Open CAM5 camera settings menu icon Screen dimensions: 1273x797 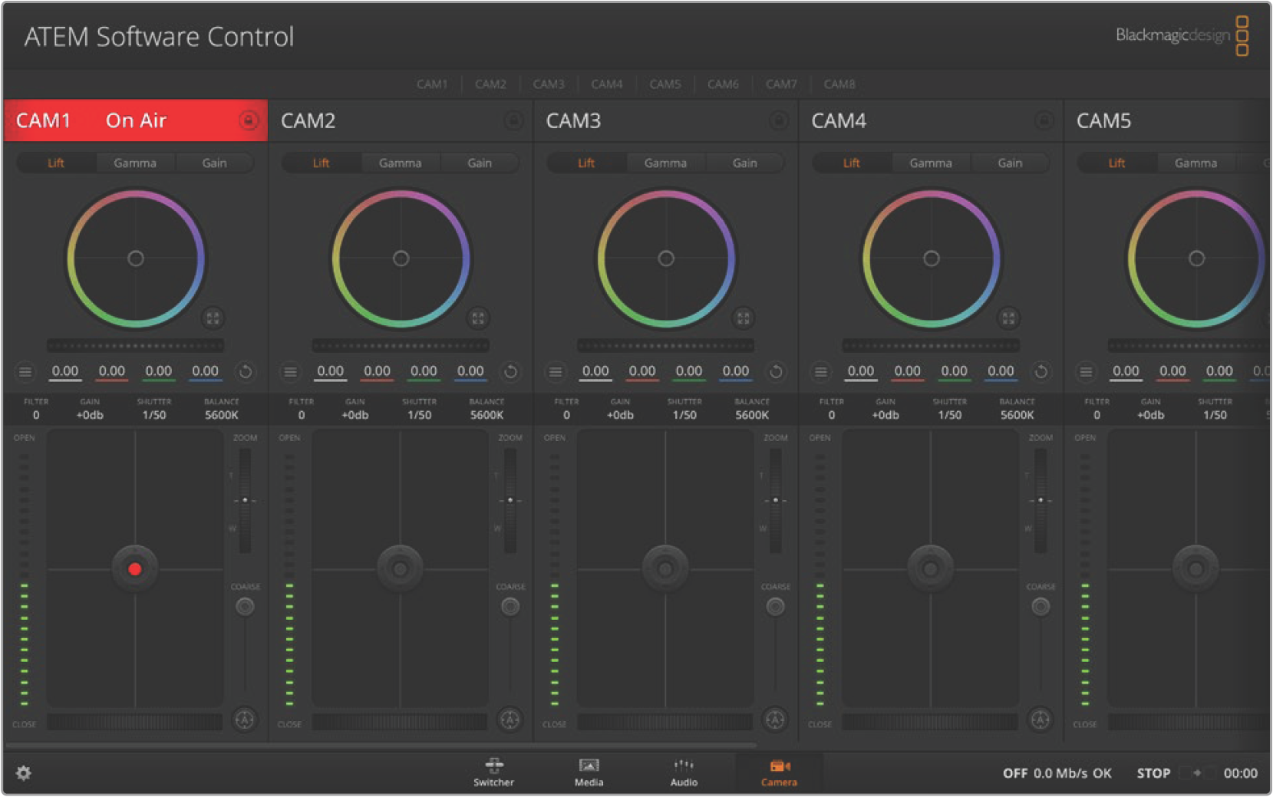coord(1086,372)
